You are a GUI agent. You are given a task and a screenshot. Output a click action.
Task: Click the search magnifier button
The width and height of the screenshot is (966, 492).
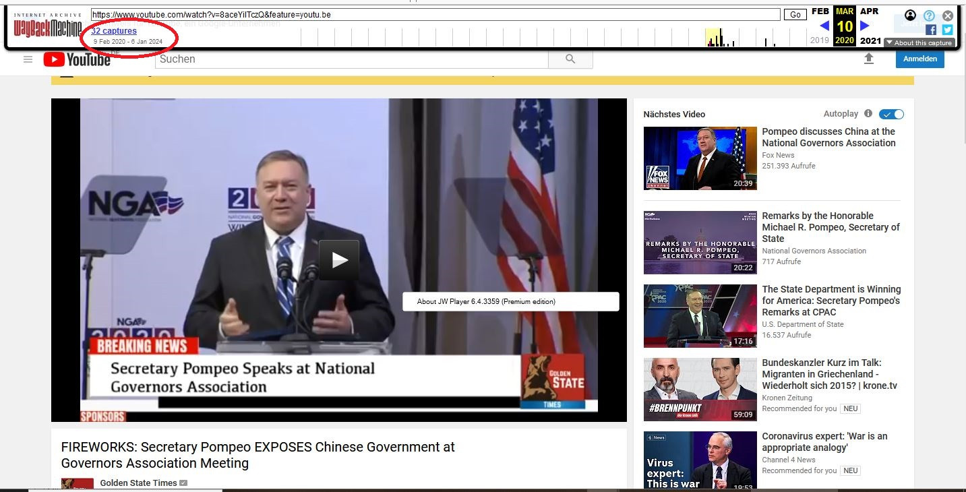[570, 59]
